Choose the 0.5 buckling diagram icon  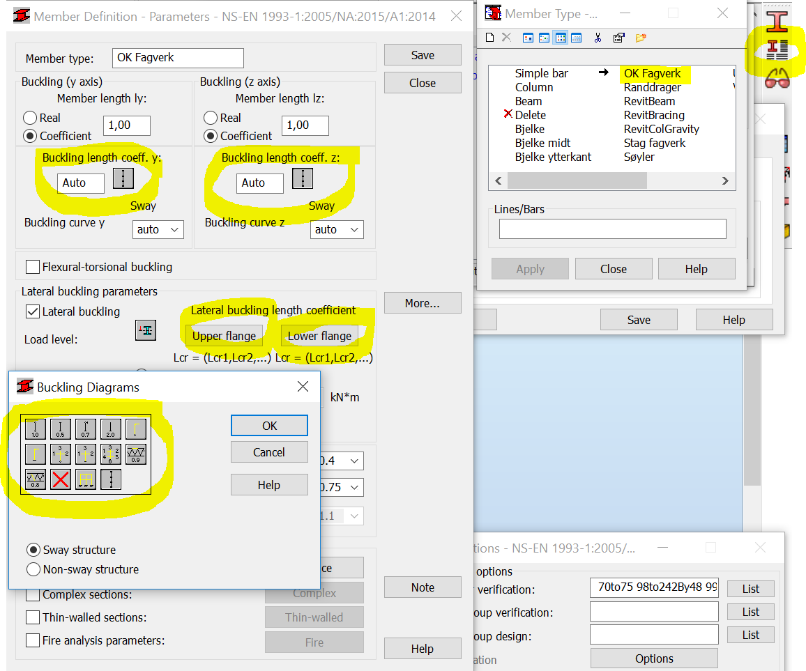(x=60, y=429)
